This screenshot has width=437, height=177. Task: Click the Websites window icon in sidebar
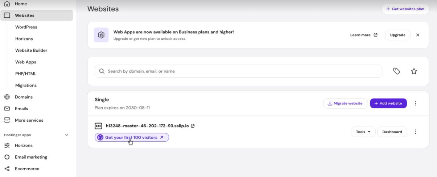click(7, 16)
